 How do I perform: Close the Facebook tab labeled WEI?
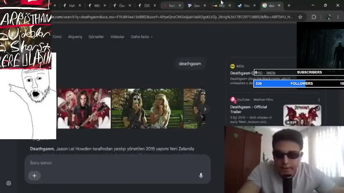point(104,6)
